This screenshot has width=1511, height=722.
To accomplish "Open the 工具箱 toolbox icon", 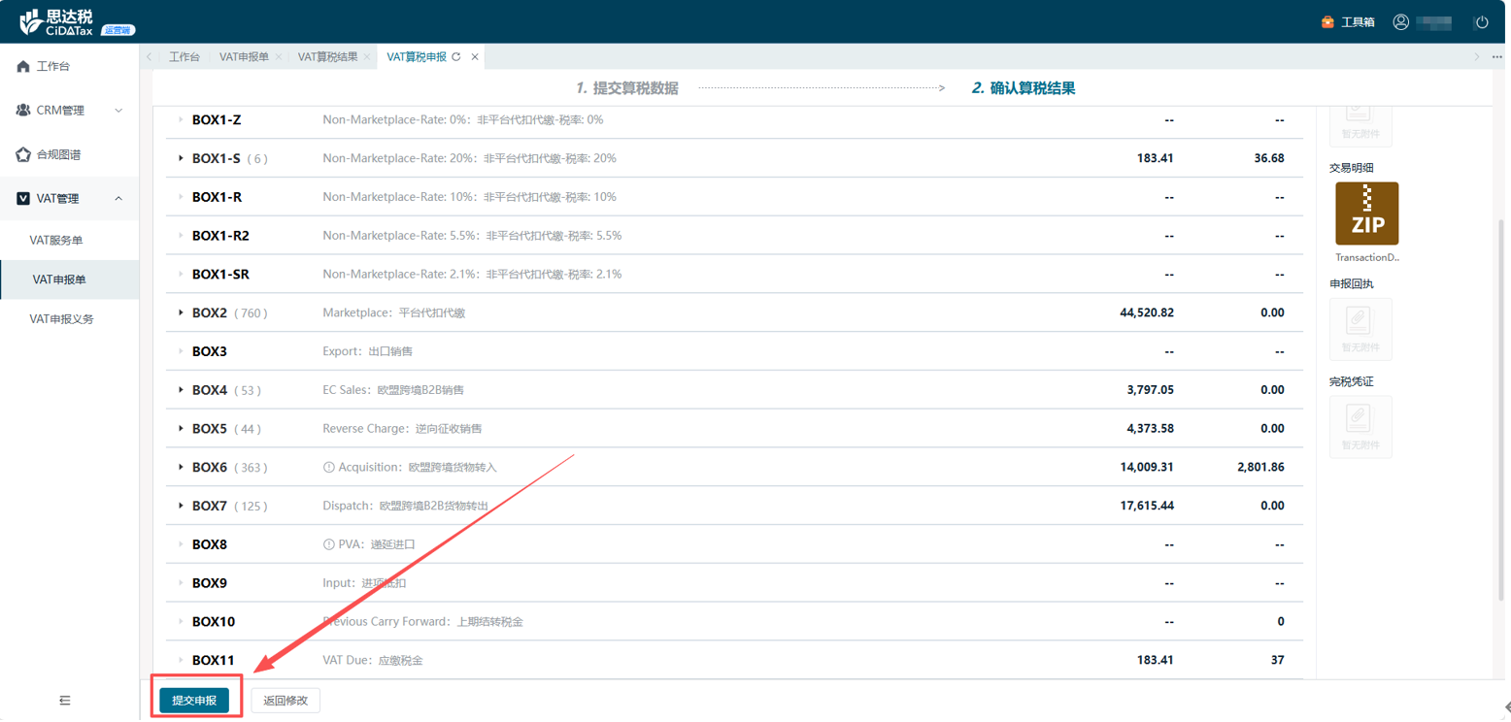I will click(x=1327, y=22).
